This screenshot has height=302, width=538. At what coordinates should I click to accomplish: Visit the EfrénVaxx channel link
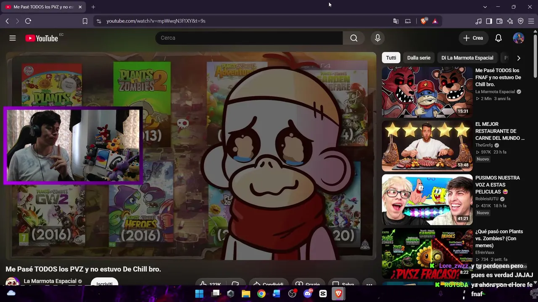coord(485,253)
